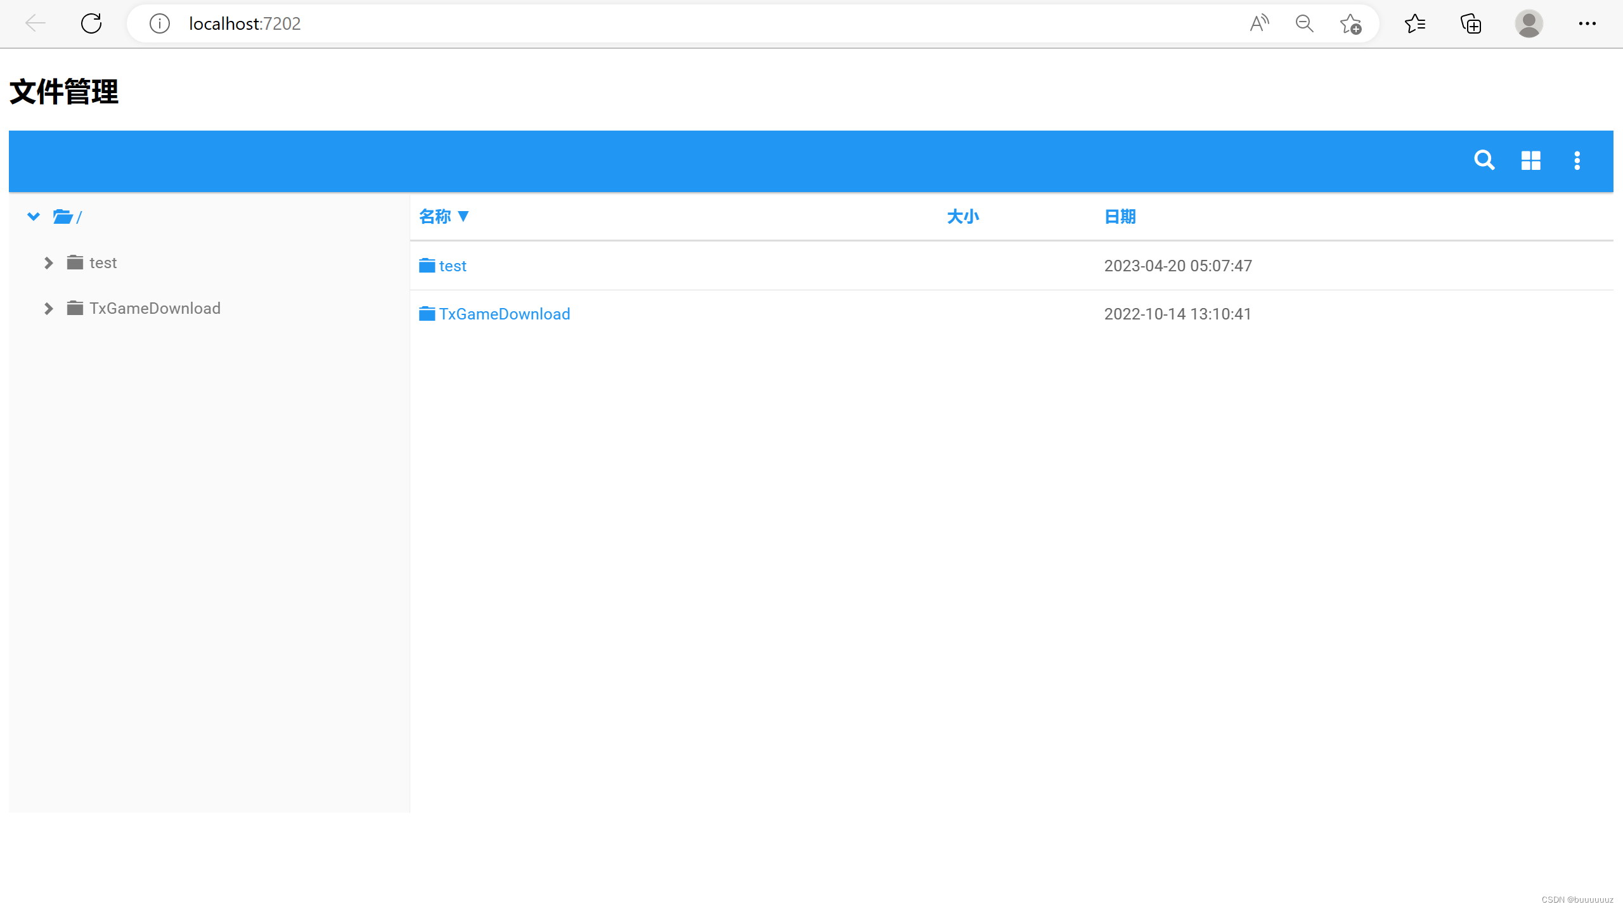The image size is (1623, 909).
Task: Open the test folder link in the file list
Action: click(453, 266)
